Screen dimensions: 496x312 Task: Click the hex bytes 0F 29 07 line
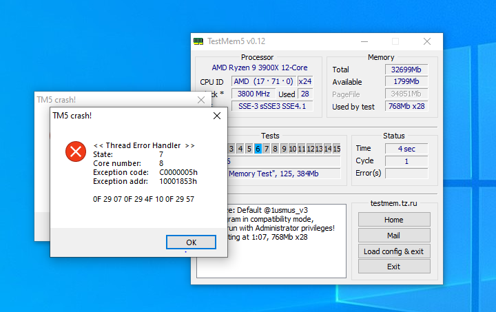coord(143,199)
